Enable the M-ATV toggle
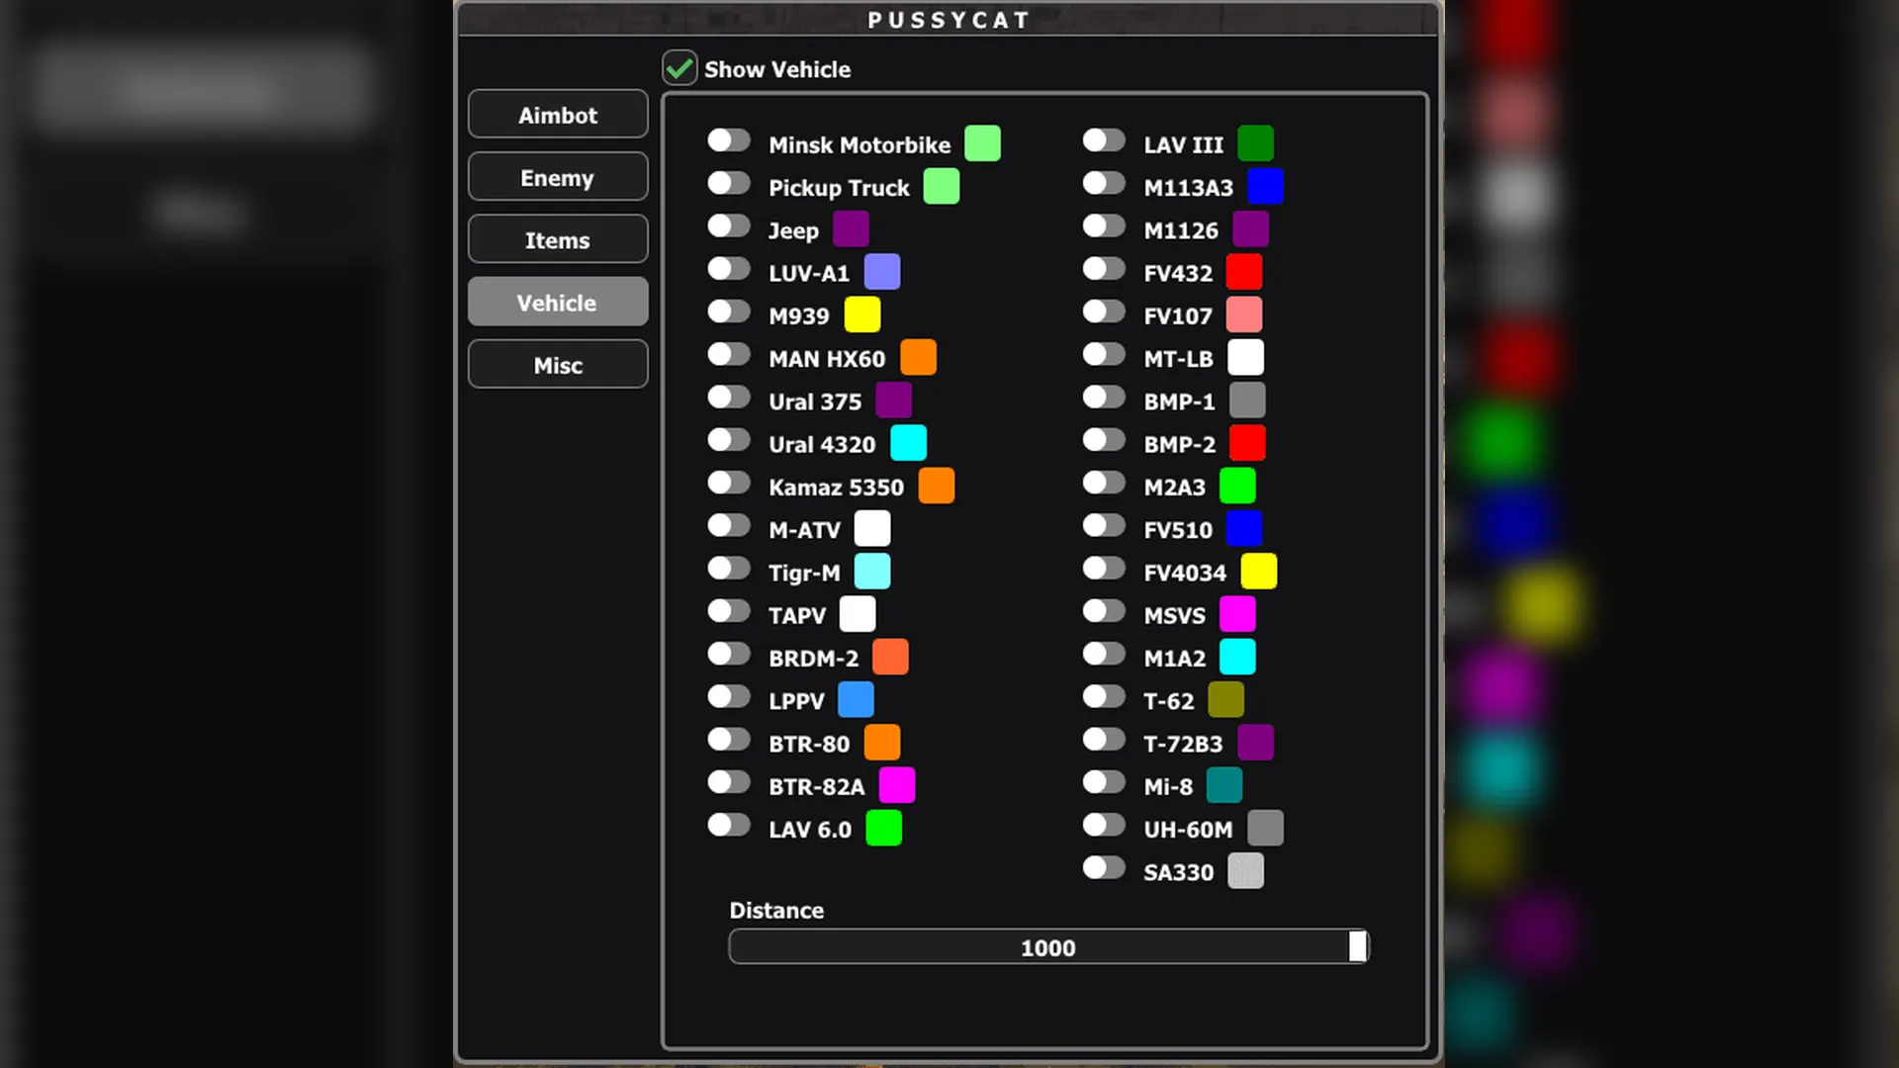 tap(729, 525)
